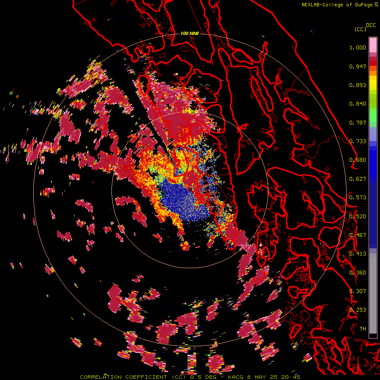Click the 0.947 scale value
This screenshot has width=380, height=380.
pos(358,66)
